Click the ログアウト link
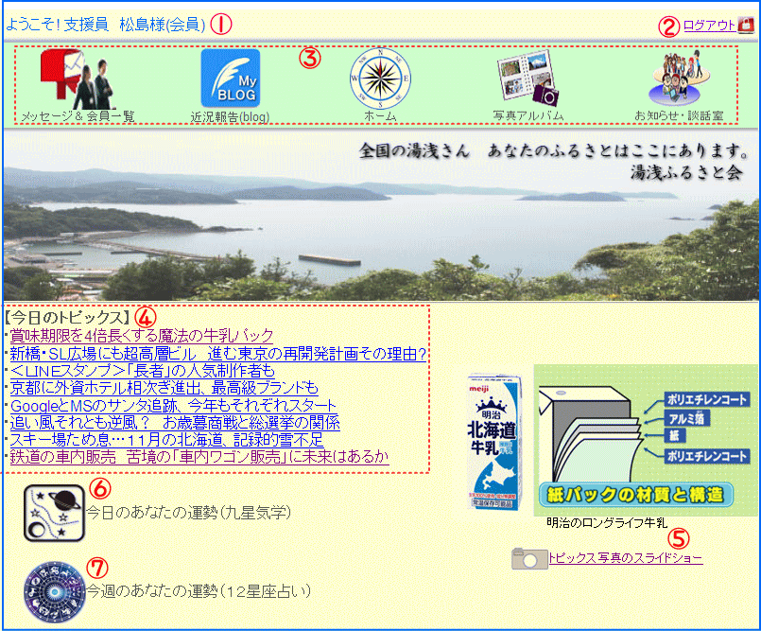This screenshot has height=631, width=761. (708, 26)
